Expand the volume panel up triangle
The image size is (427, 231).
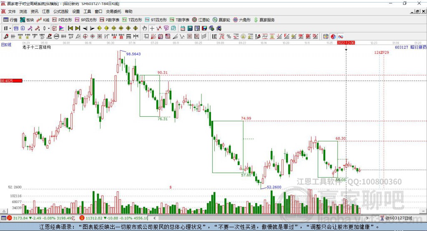tap(4, 211)
